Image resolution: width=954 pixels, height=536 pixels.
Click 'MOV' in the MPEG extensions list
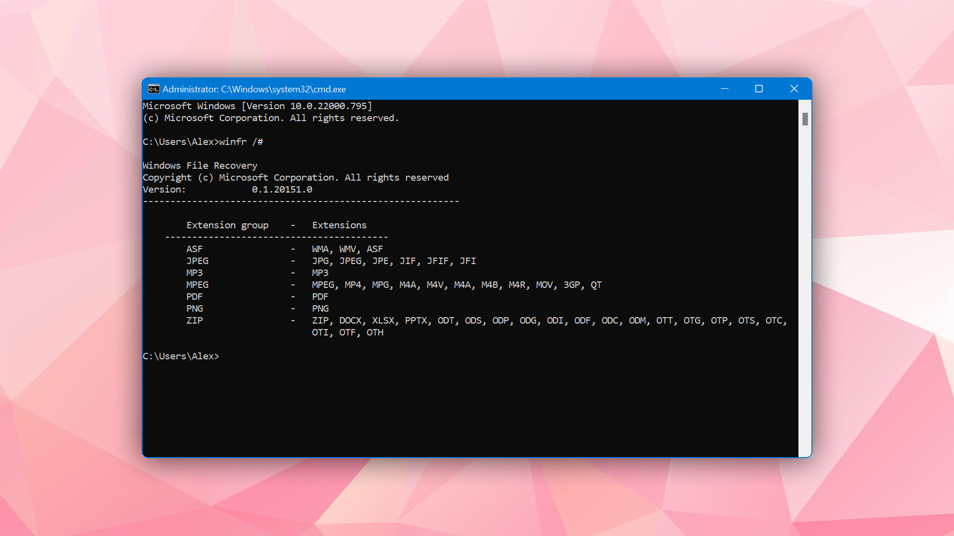click(x=544, y=285)
